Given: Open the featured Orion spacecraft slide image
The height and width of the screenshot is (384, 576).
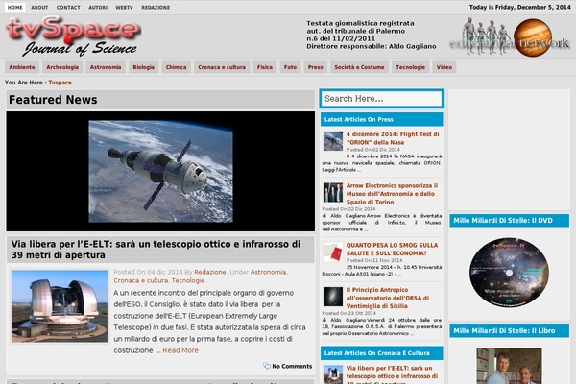Looking at the screenshot, I should pos(160,171).
